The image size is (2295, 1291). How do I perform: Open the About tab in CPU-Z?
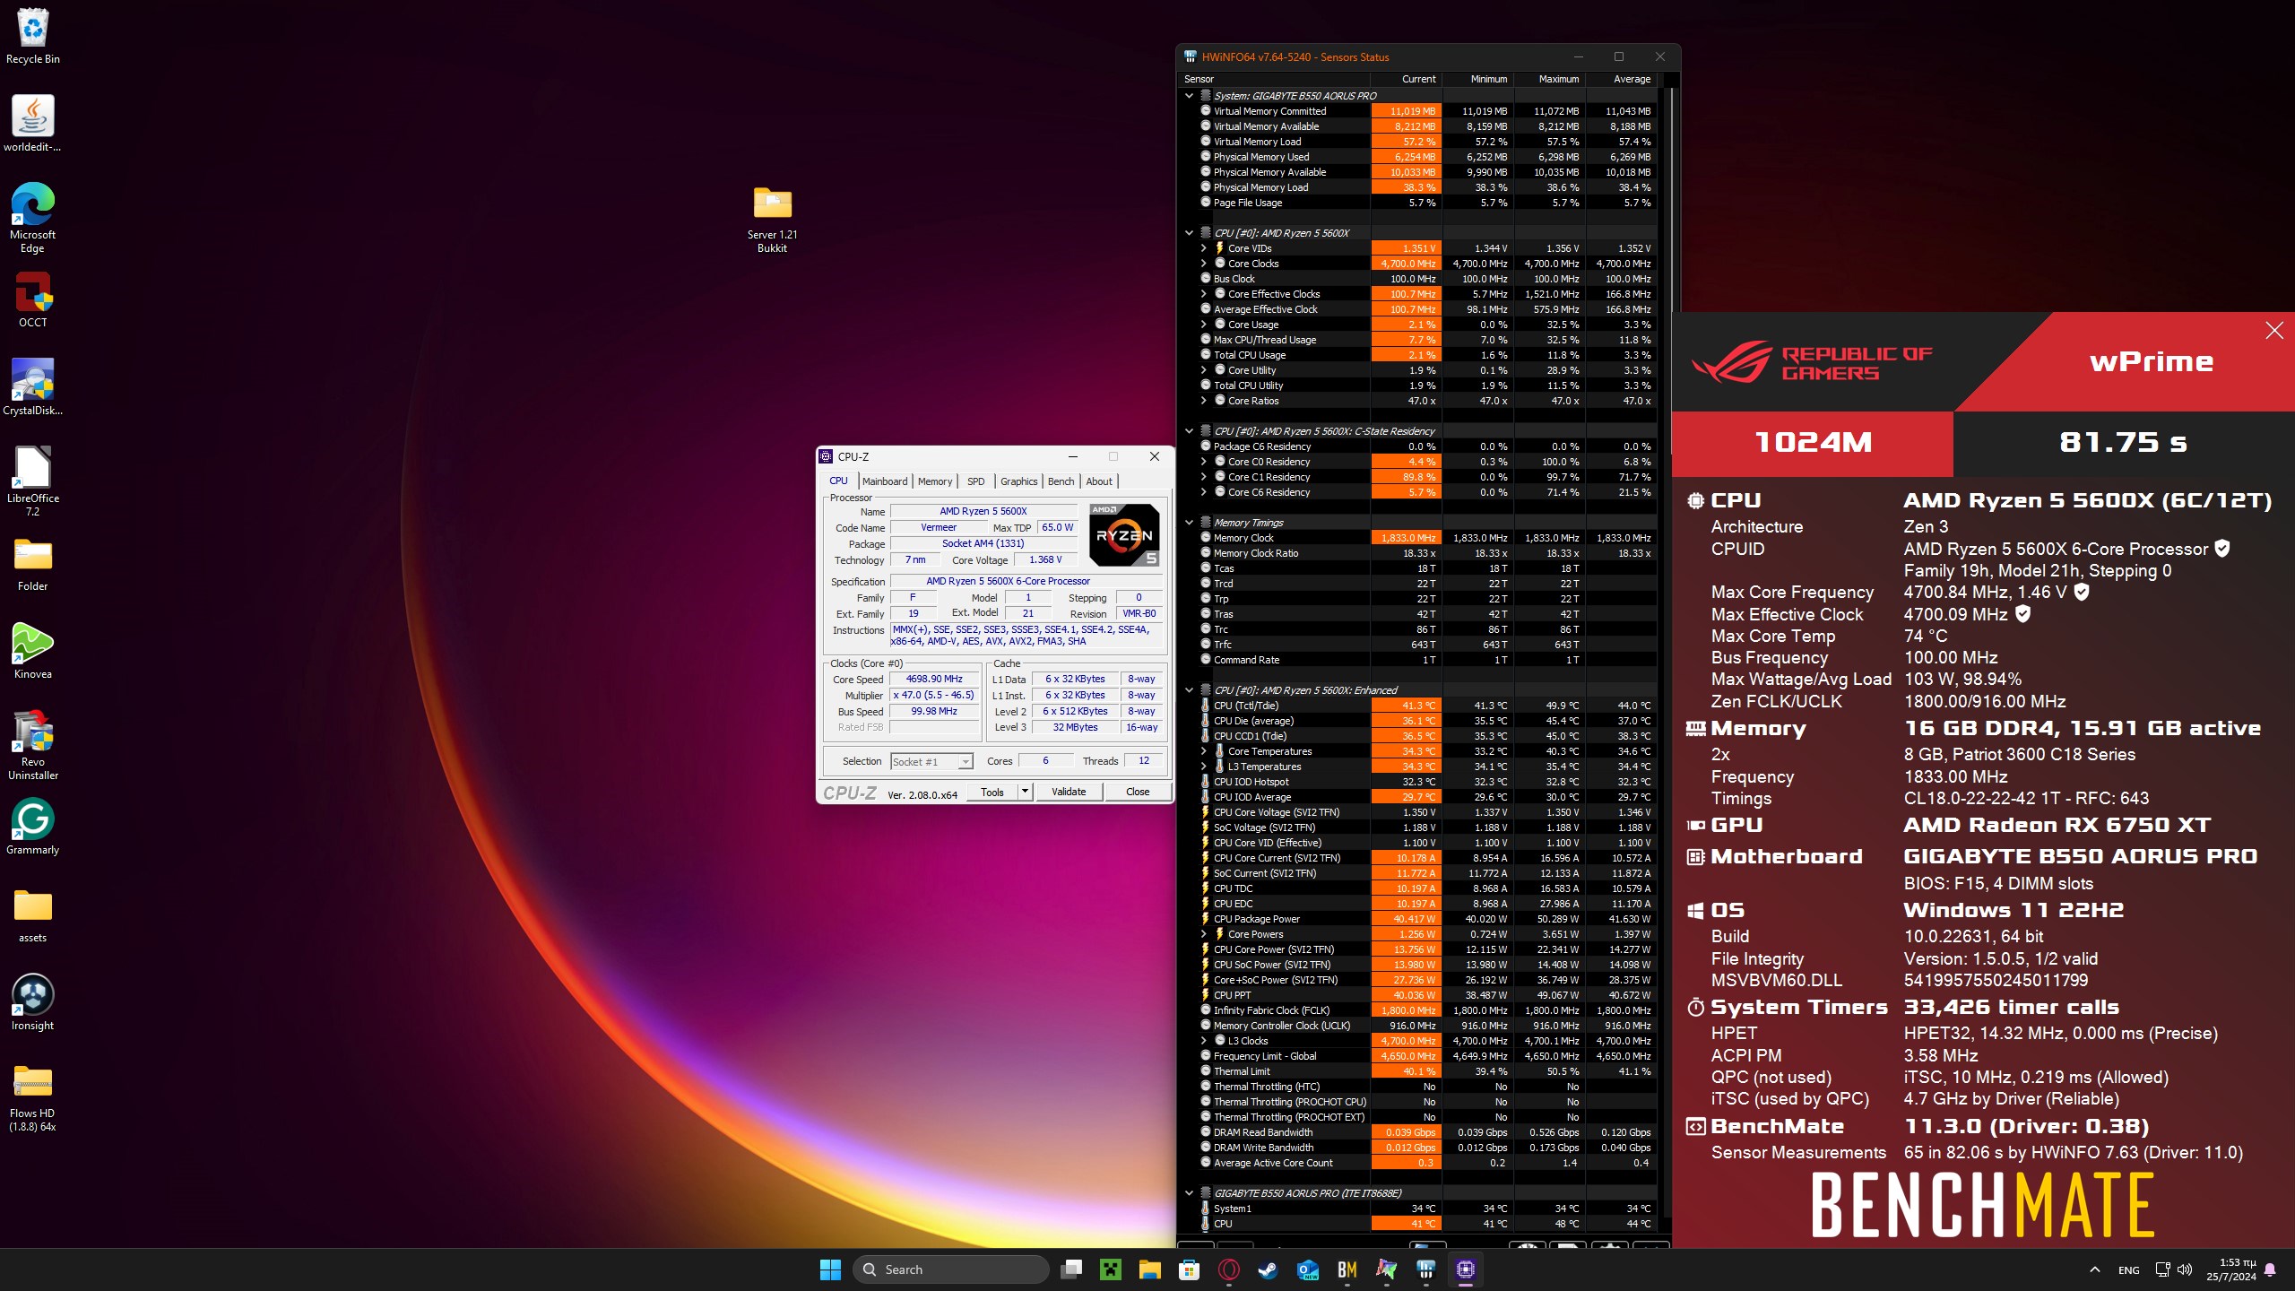[x=1099, y=481]
